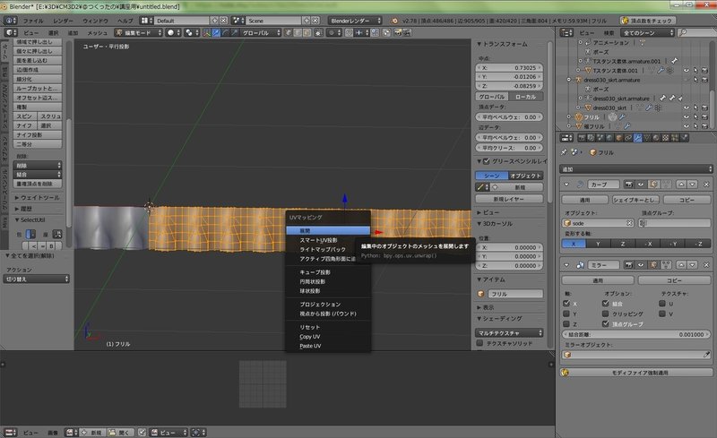
Task: Toggle the restrict-select cursor for dress030_skrt
Action: point(695,107)
